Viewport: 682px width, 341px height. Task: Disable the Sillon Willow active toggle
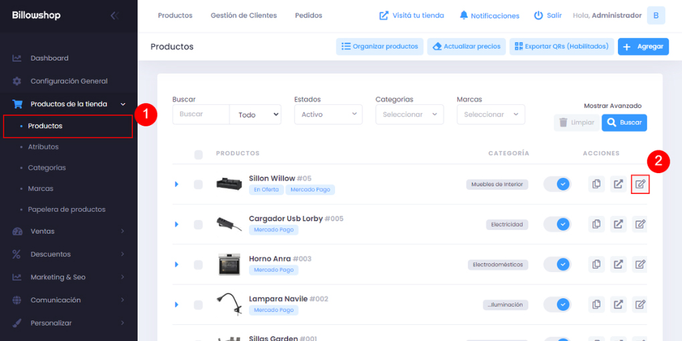556,184
